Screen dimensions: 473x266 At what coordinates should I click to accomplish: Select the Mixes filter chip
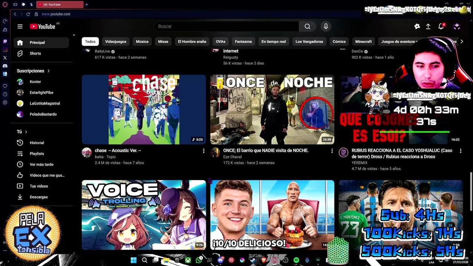pos(163,41)
